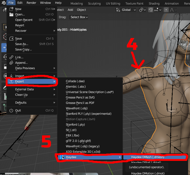The height and width of the screenshot is (175, 190).
Task: Export Grease Pencil as SVG
Action: (90, 97)
